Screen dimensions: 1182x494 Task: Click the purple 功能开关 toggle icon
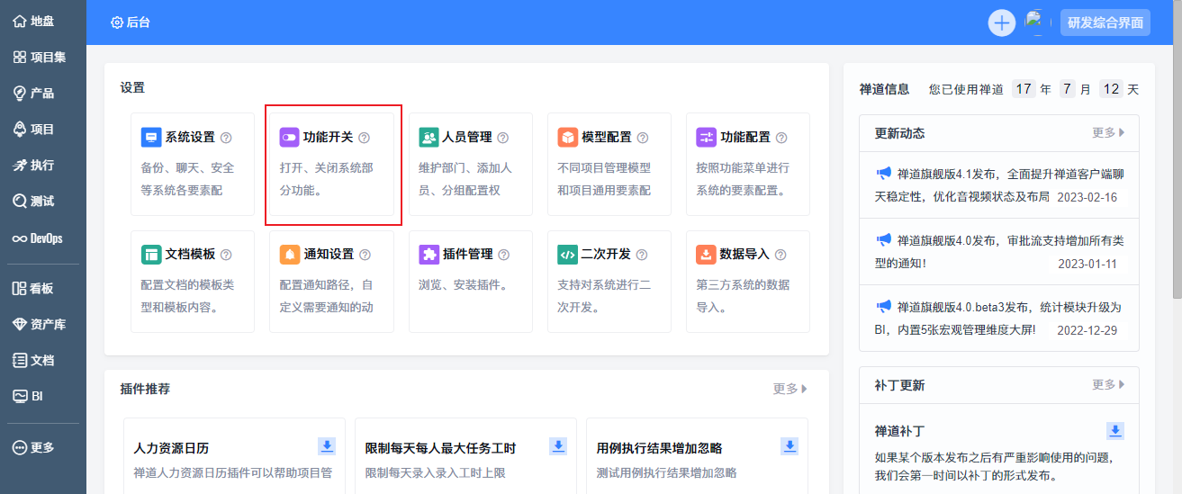point(289,138)
